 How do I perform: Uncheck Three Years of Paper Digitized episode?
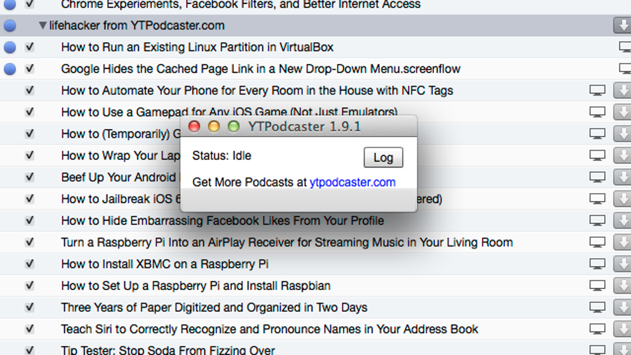point(29,307)
